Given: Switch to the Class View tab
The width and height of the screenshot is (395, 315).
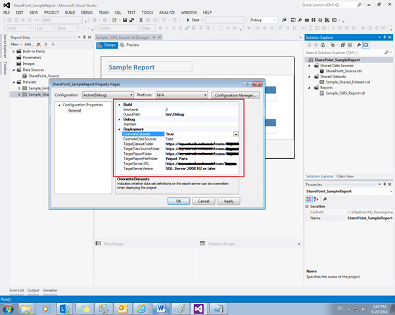Looking at the screenshot, I should pos(345,176).
